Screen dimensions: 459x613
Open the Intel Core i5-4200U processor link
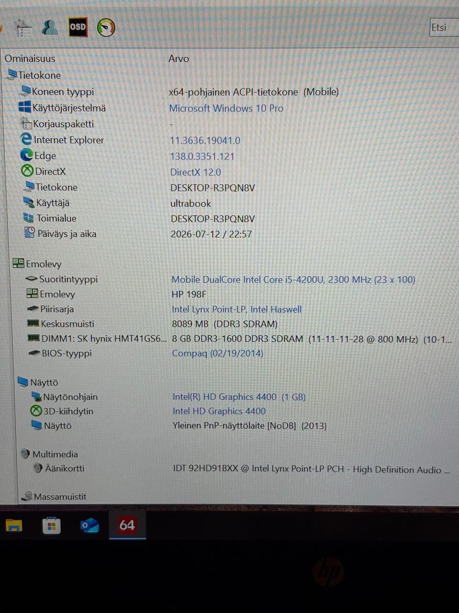(293, 279)
